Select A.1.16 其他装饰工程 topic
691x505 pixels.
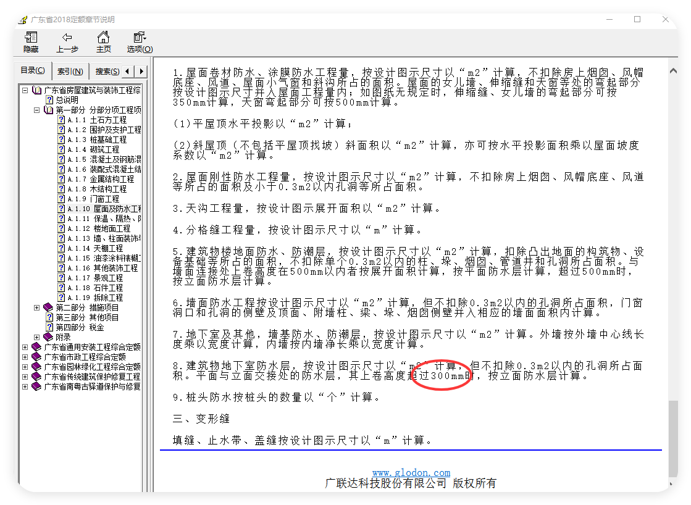[103, 268]
